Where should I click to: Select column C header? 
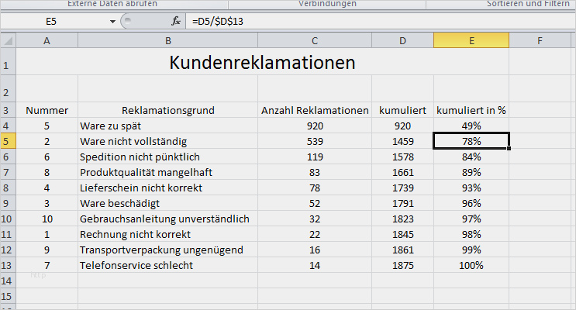(x=315, y=40)
